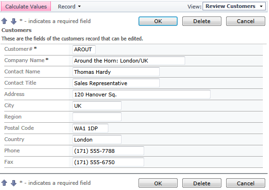Expand the Review Customers view dropdown
The image size is (269, 190).
(234, 6)
